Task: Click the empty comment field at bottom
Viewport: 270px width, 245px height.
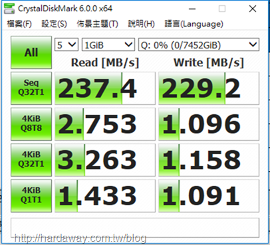Action: pyautogui.click(x=135, y=228)
